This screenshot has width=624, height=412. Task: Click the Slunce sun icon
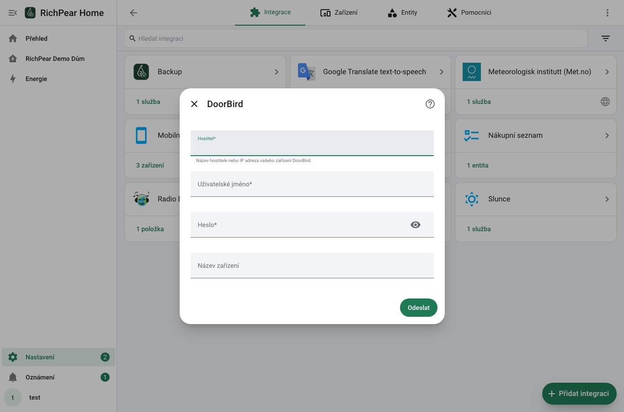tap(472, 199)
